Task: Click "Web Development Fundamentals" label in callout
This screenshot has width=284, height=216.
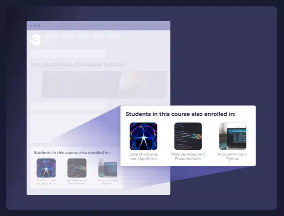Action: click(x=188, y=156)
